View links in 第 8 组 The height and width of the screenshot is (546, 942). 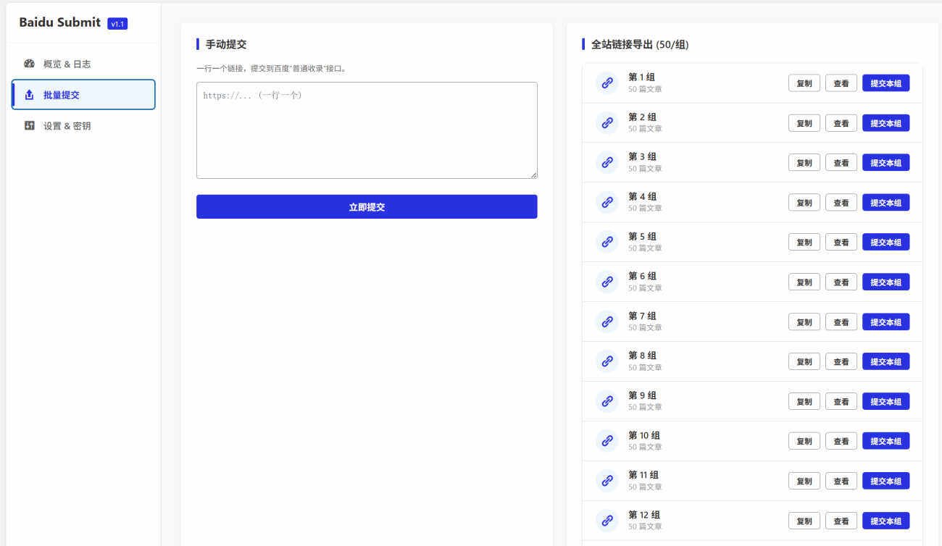pos(841,362)
